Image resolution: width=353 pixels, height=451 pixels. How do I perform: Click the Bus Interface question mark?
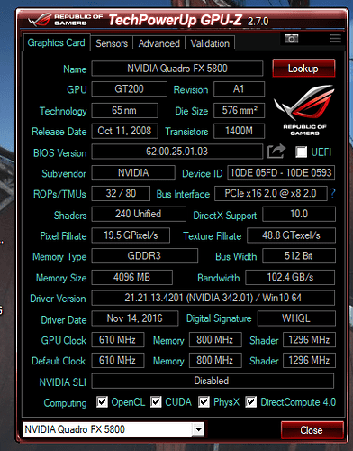coord(332,193)
